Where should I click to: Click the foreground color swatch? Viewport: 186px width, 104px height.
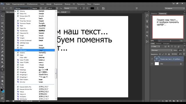[x=1, y=90]
